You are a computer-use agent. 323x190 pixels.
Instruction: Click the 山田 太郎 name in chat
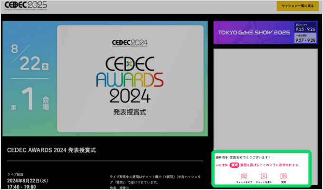(222, 165)
